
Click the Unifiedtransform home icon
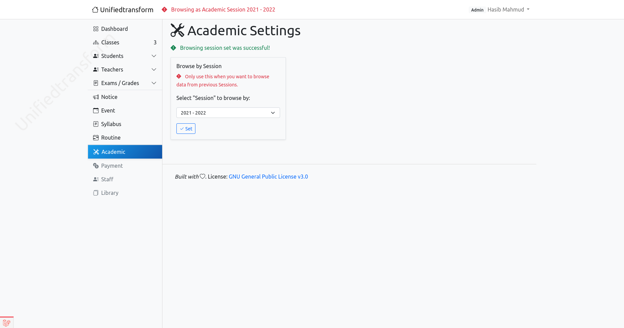(x=95, y=9)
